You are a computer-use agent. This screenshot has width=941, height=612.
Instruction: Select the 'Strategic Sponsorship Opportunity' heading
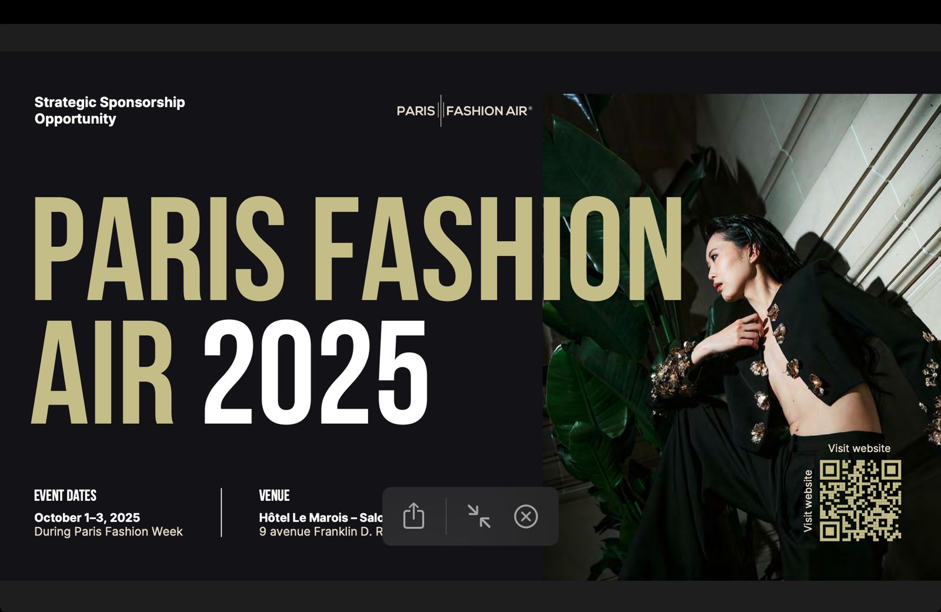109,110
